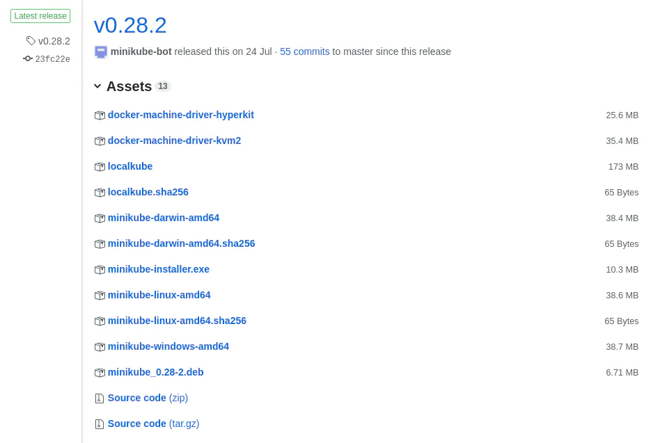Download minikube-linux-amd64 binary

(159, 295)
